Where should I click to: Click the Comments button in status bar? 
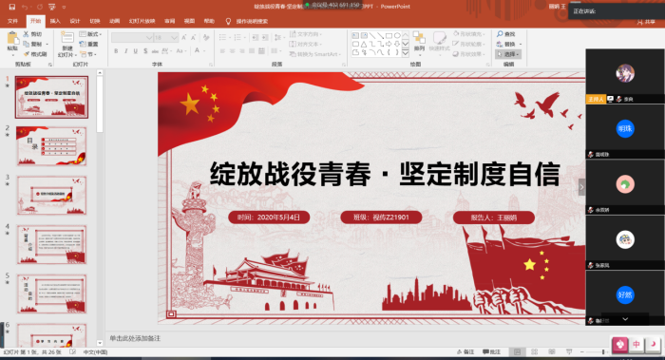coord(492,352)
